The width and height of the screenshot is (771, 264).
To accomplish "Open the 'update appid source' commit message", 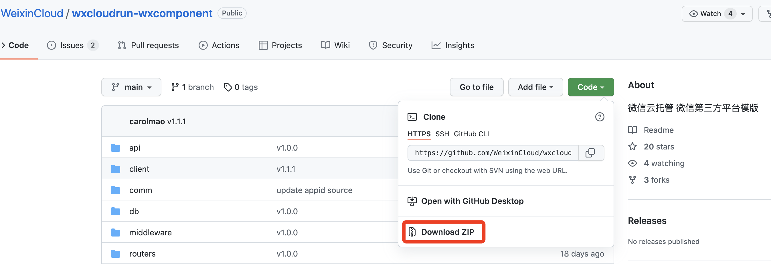I will 314,190.
